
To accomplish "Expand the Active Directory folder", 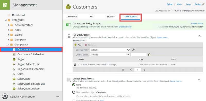I will coord(8,25).
